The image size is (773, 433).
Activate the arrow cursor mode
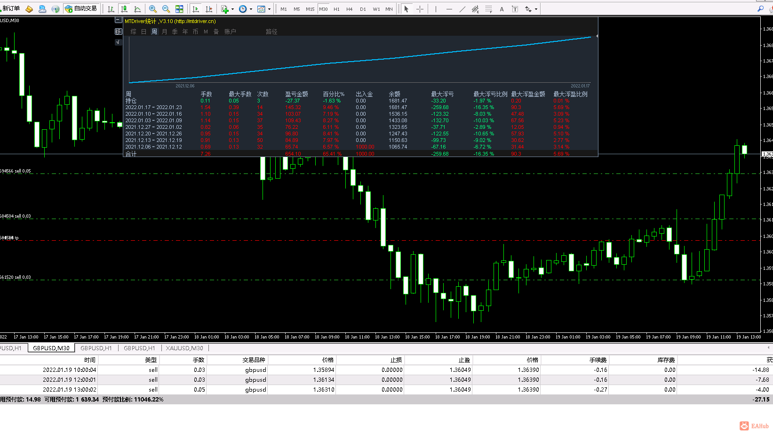coord(406,9)
